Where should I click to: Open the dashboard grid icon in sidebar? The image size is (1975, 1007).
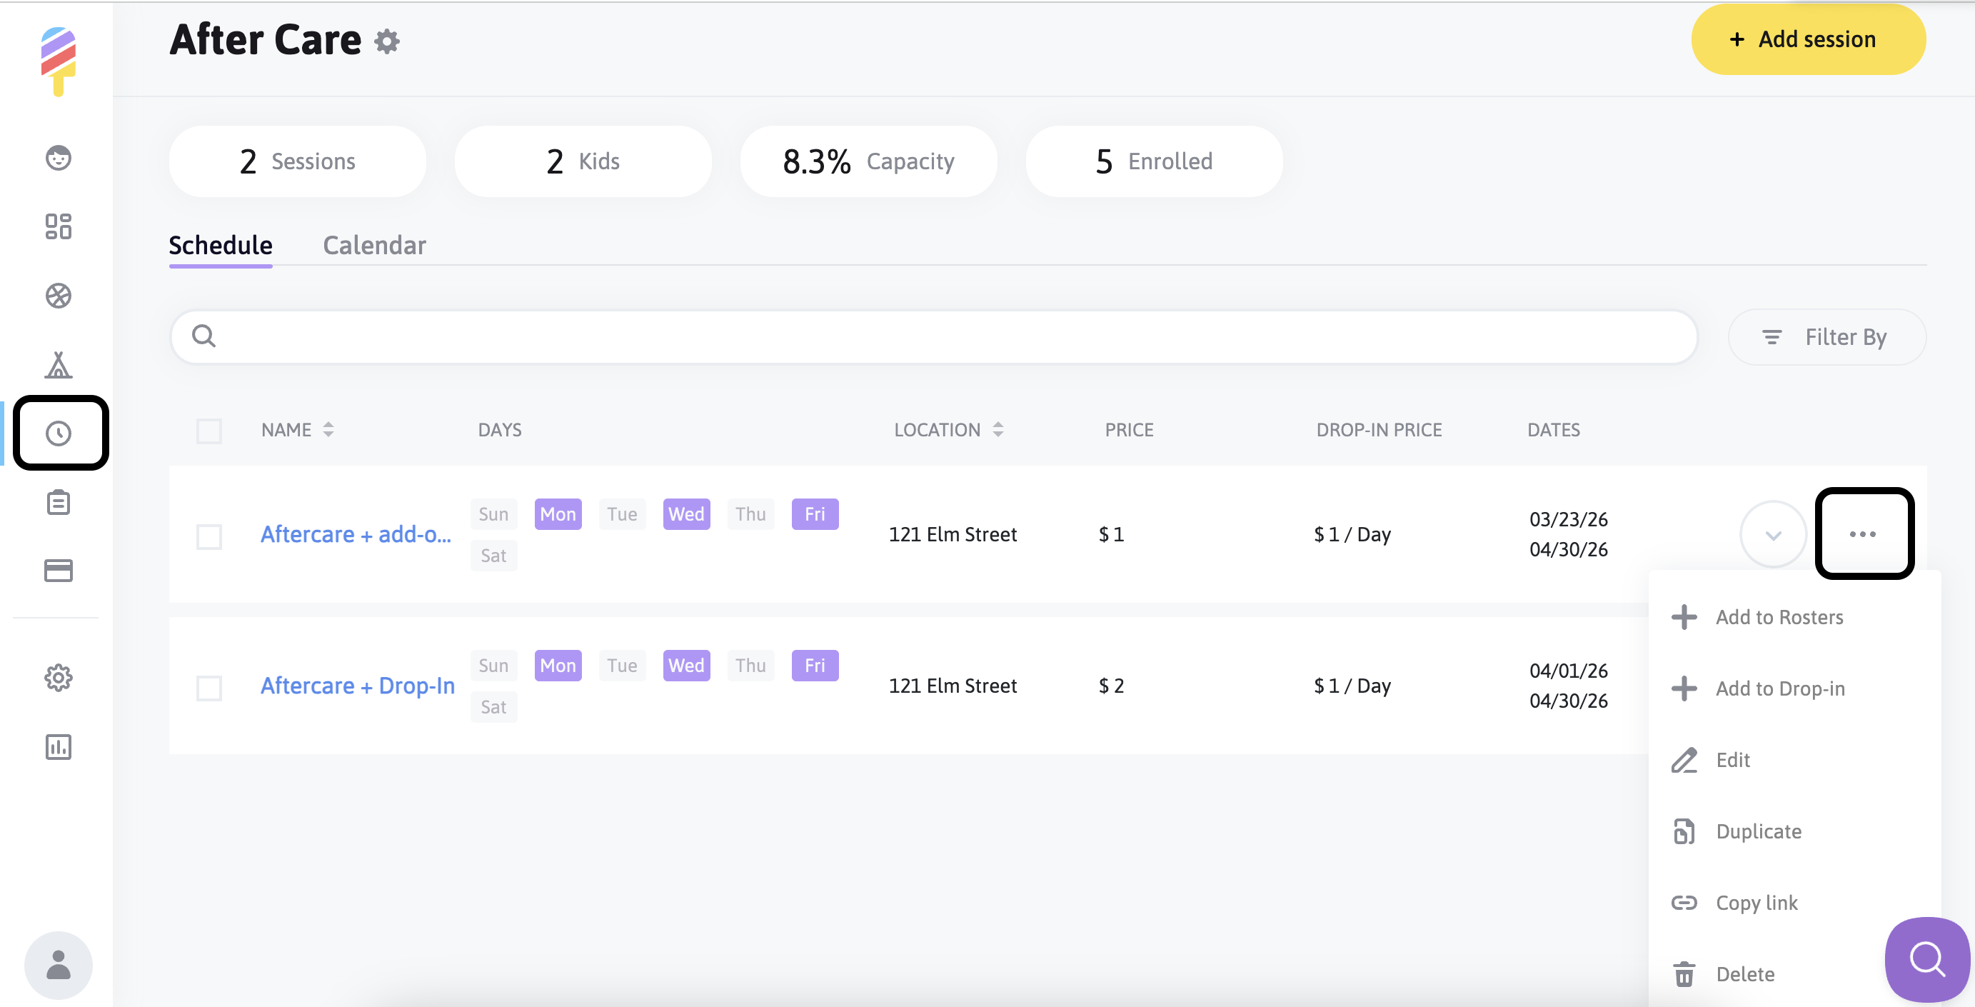point(59,226)
